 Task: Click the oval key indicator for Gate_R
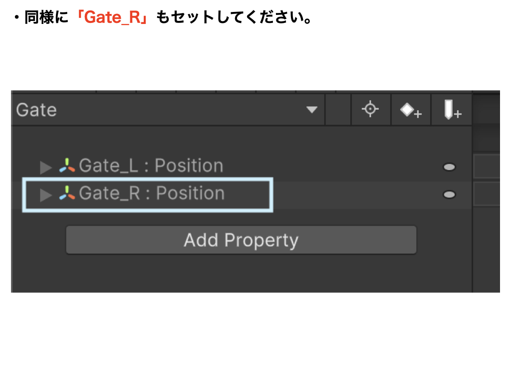click(449, 194)
